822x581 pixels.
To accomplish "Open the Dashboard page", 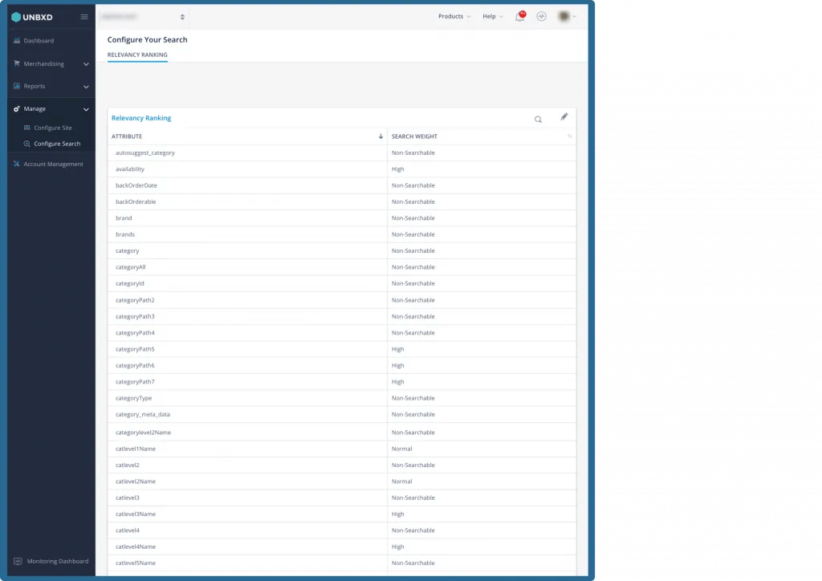I will pyautogui.click(x=39, y=40).
